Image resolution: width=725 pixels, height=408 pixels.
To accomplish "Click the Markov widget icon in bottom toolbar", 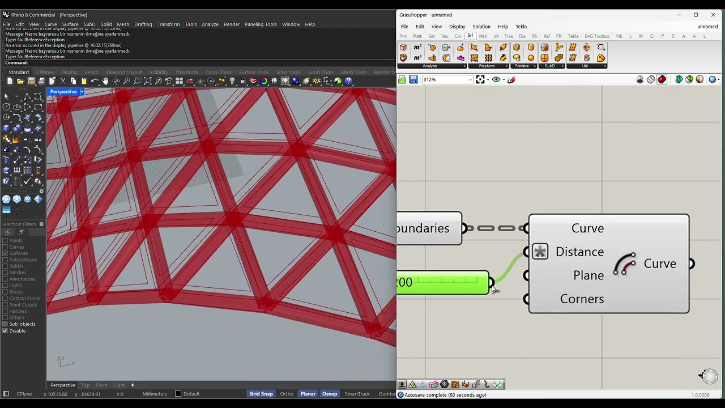I will 497,384.
